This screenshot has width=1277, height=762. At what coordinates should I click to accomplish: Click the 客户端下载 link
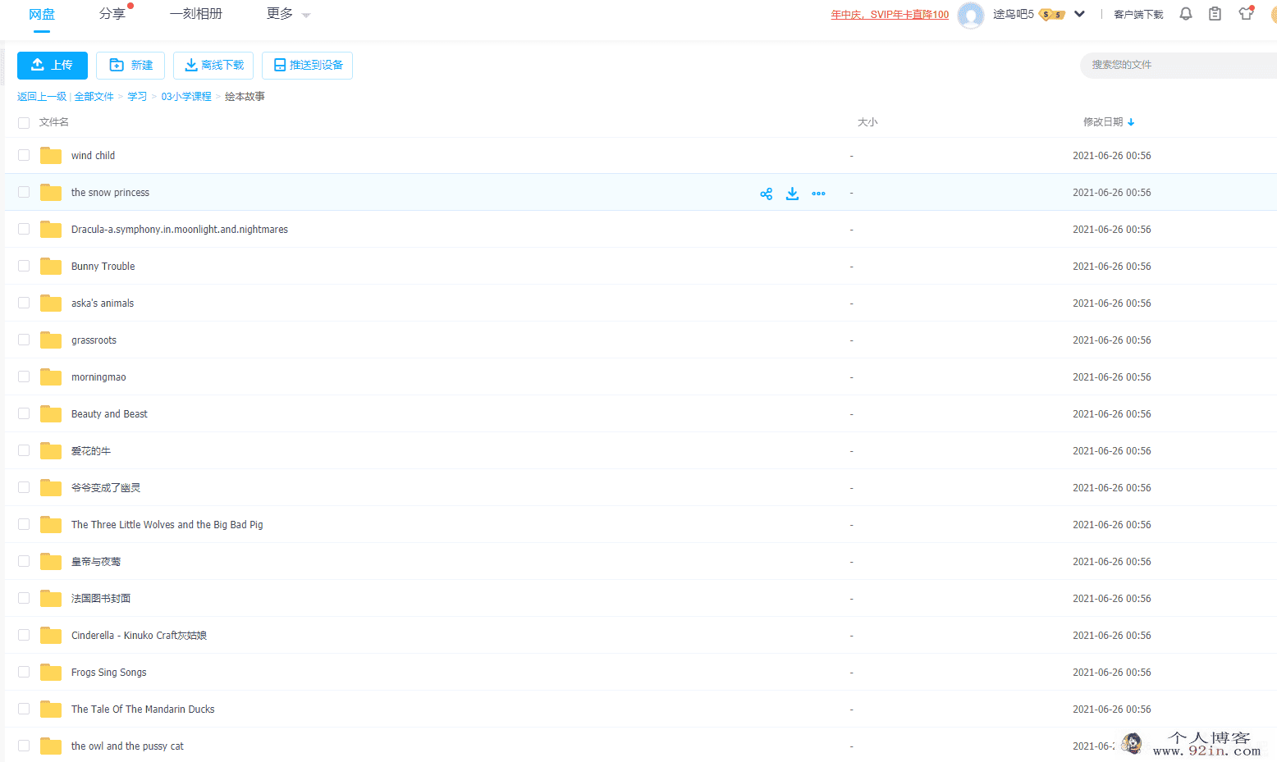coord(1138,15)
